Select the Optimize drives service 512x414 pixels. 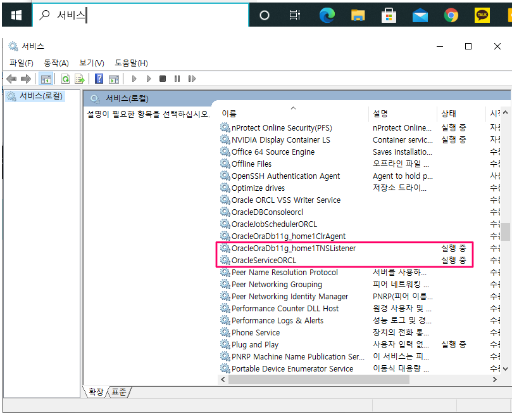pos(258,188)
